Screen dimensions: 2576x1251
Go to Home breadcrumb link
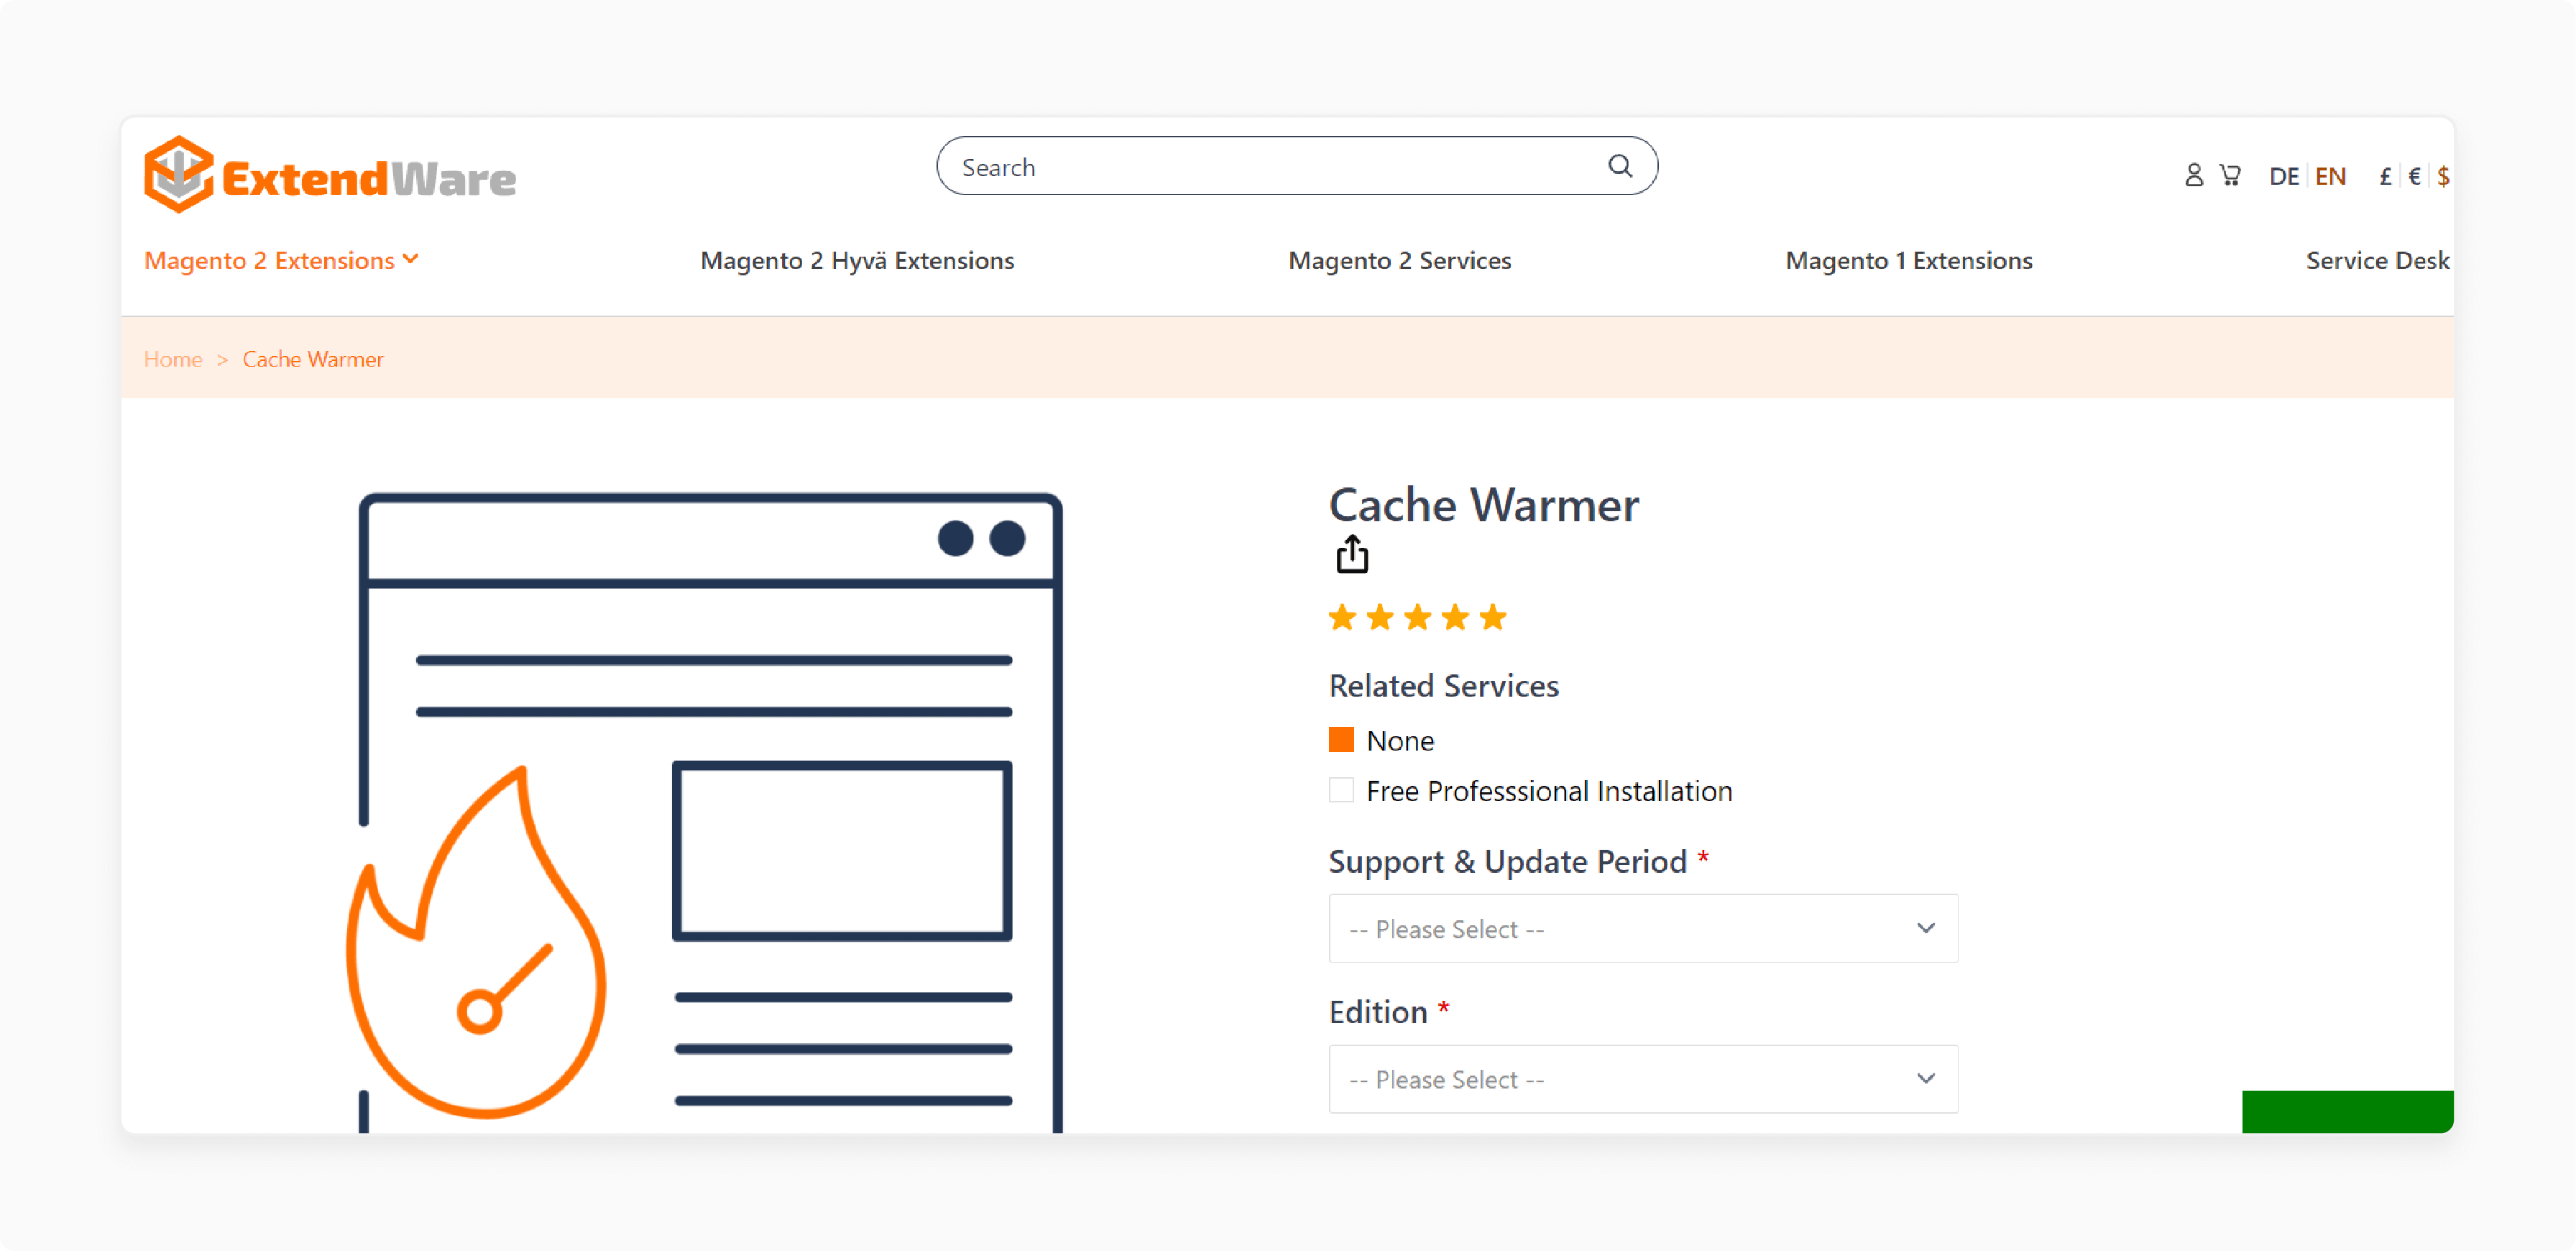(173, 359)
